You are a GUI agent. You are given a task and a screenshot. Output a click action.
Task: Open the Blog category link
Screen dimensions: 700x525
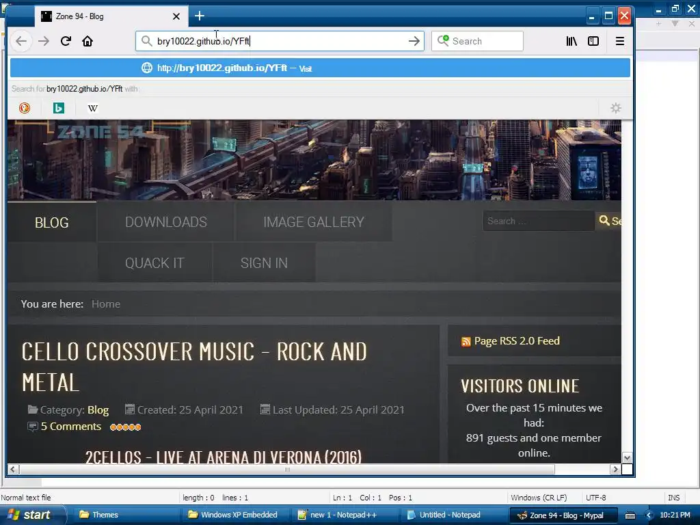98,410
